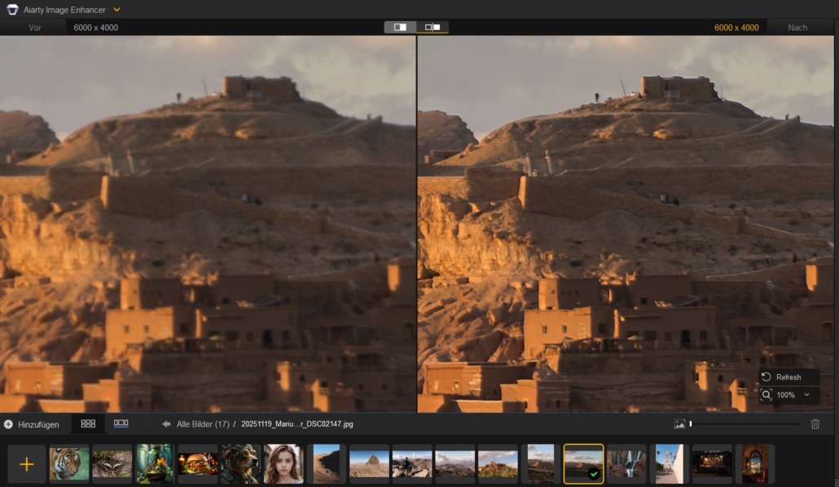This screenshot has height=487, width=839.
Task: Click the back arrow beside Alle Bilder
Action: coord(166,424)
